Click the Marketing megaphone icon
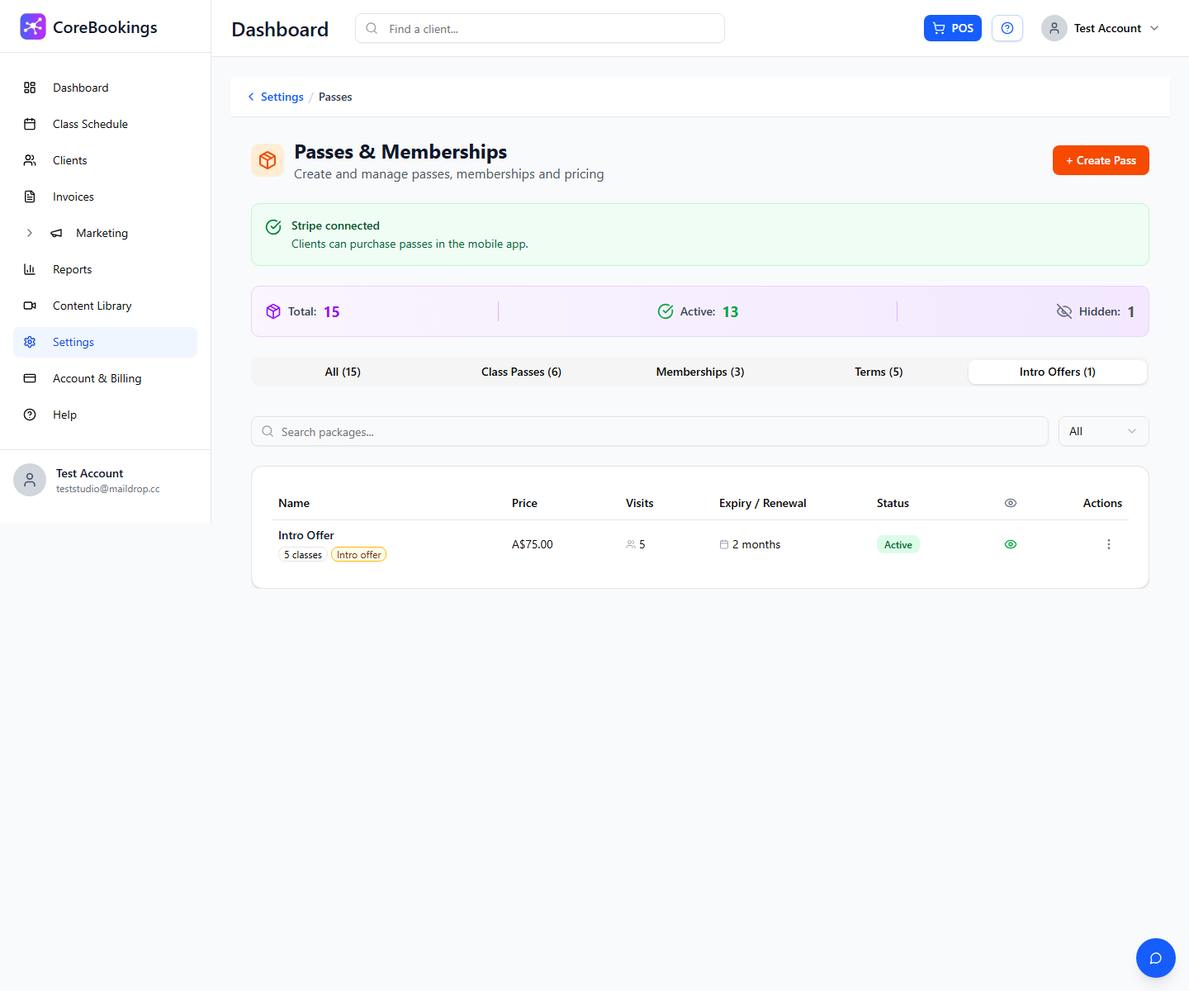 point(56,233)
